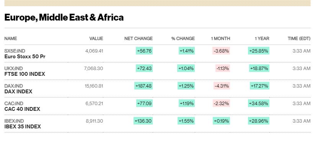Open the FTSE 100 INDEX link
The image size is (318, 147).
tap(24, 74)
